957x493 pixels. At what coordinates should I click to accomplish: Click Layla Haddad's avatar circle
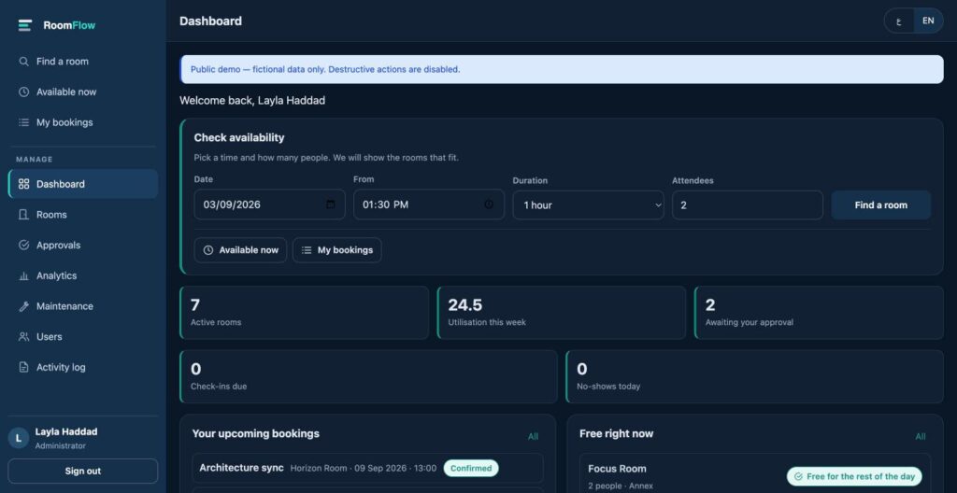19,438
